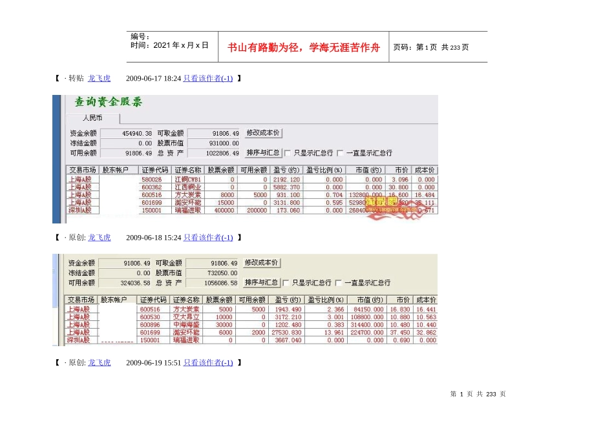This screenshot has height=434, width=614.
Task: Click the market value cell 108800.000
Action: click(368, 317)
